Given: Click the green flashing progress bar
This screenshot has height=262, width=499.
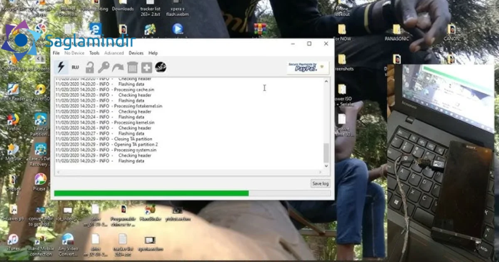Looking at the screenshot, I should click(193, 193).
